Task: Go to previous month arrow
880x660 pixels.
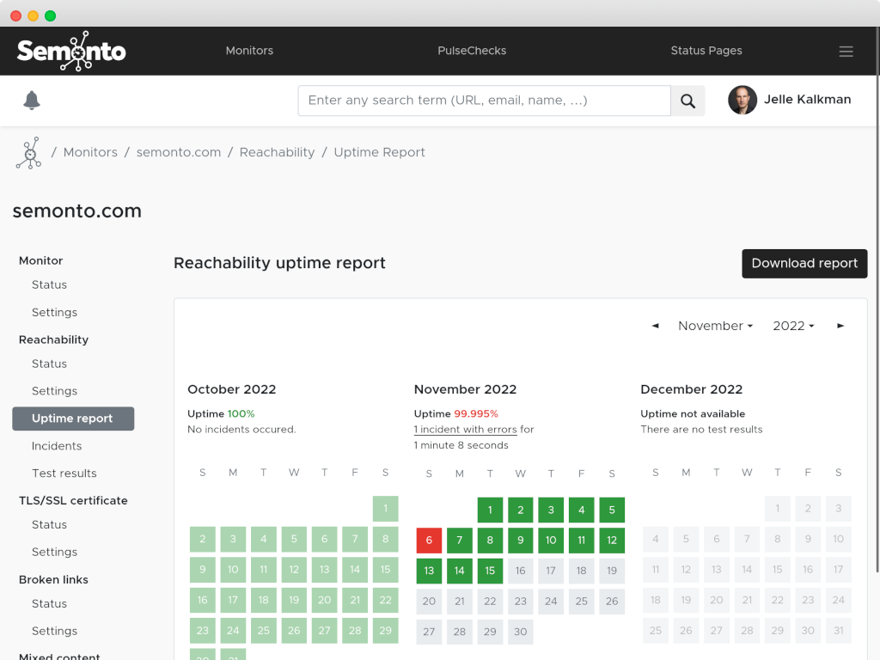Action: (656, 326)
